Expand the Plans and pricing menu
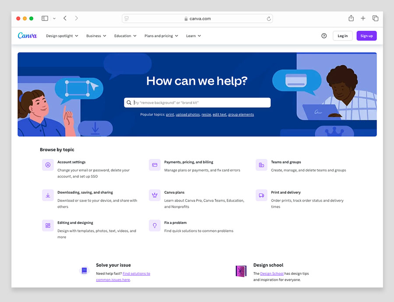This screenshot has width=394, height=302. (x=161, y=36)
